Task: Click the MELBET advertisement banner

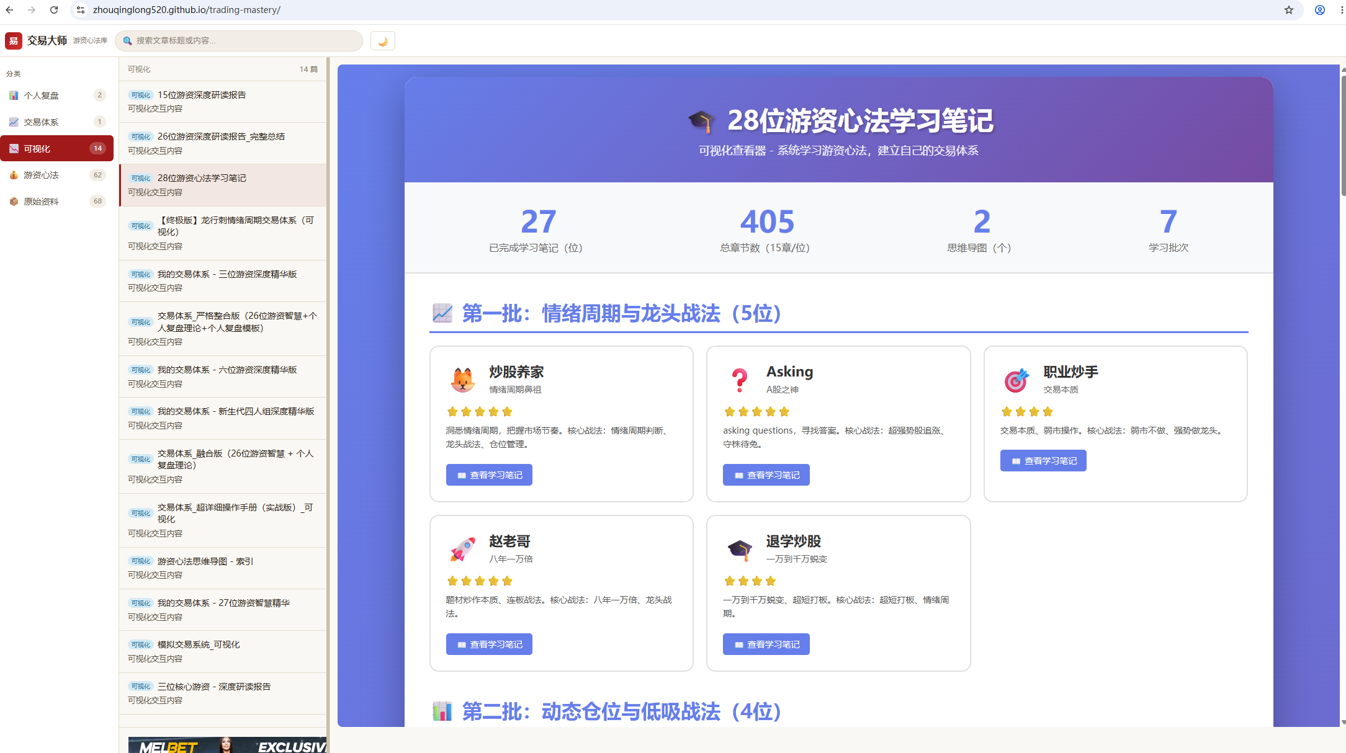Action: (x=227, y=745)
